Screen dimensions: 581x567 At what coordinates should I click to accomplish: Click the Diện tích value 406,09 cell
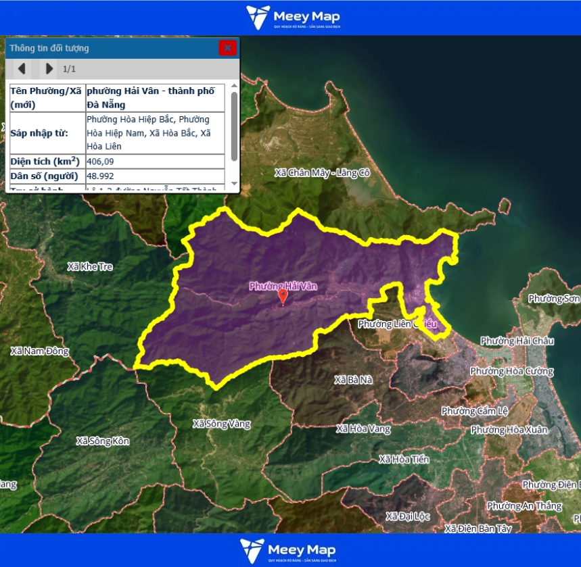(156, 162)
